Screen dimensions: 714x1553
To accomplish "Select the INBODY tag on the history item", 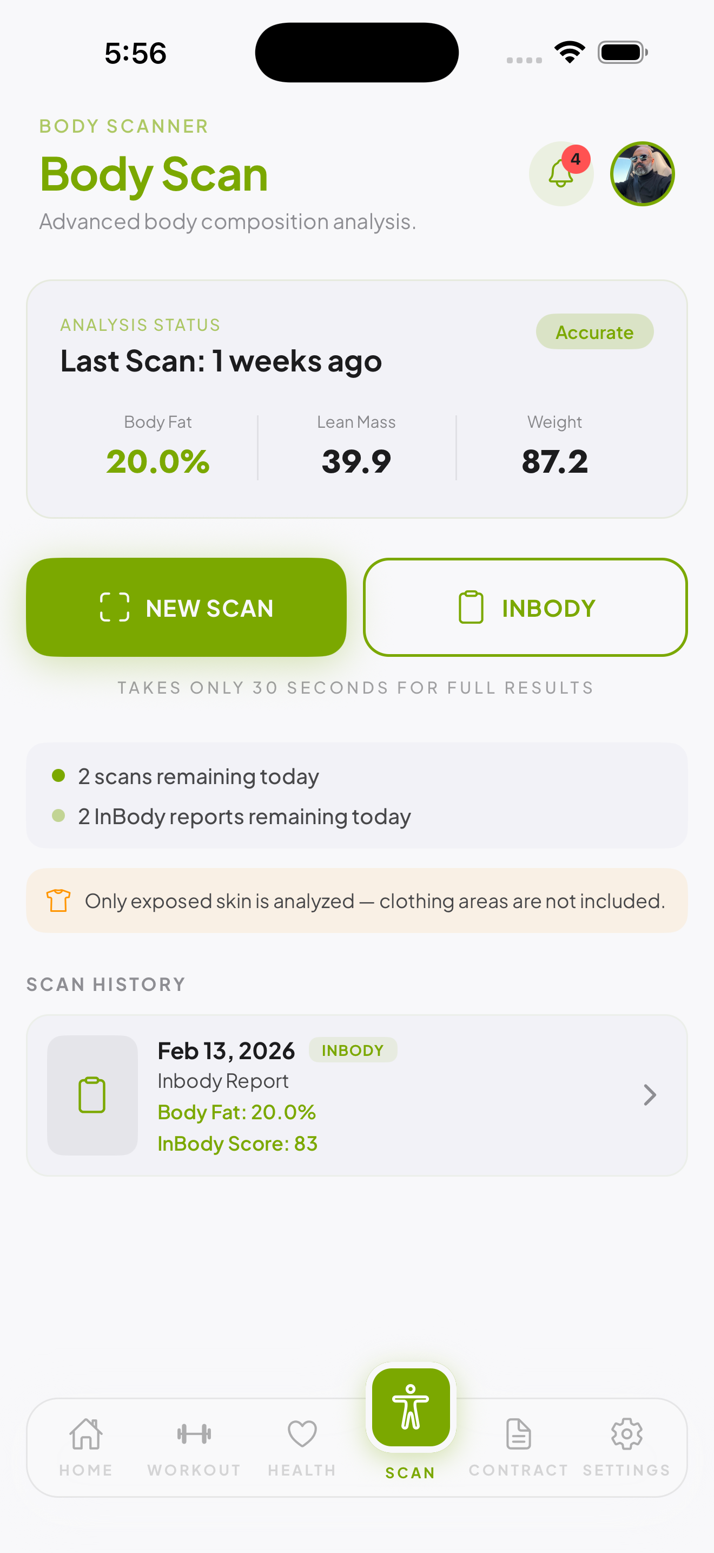I will [x=353, y=1049].
